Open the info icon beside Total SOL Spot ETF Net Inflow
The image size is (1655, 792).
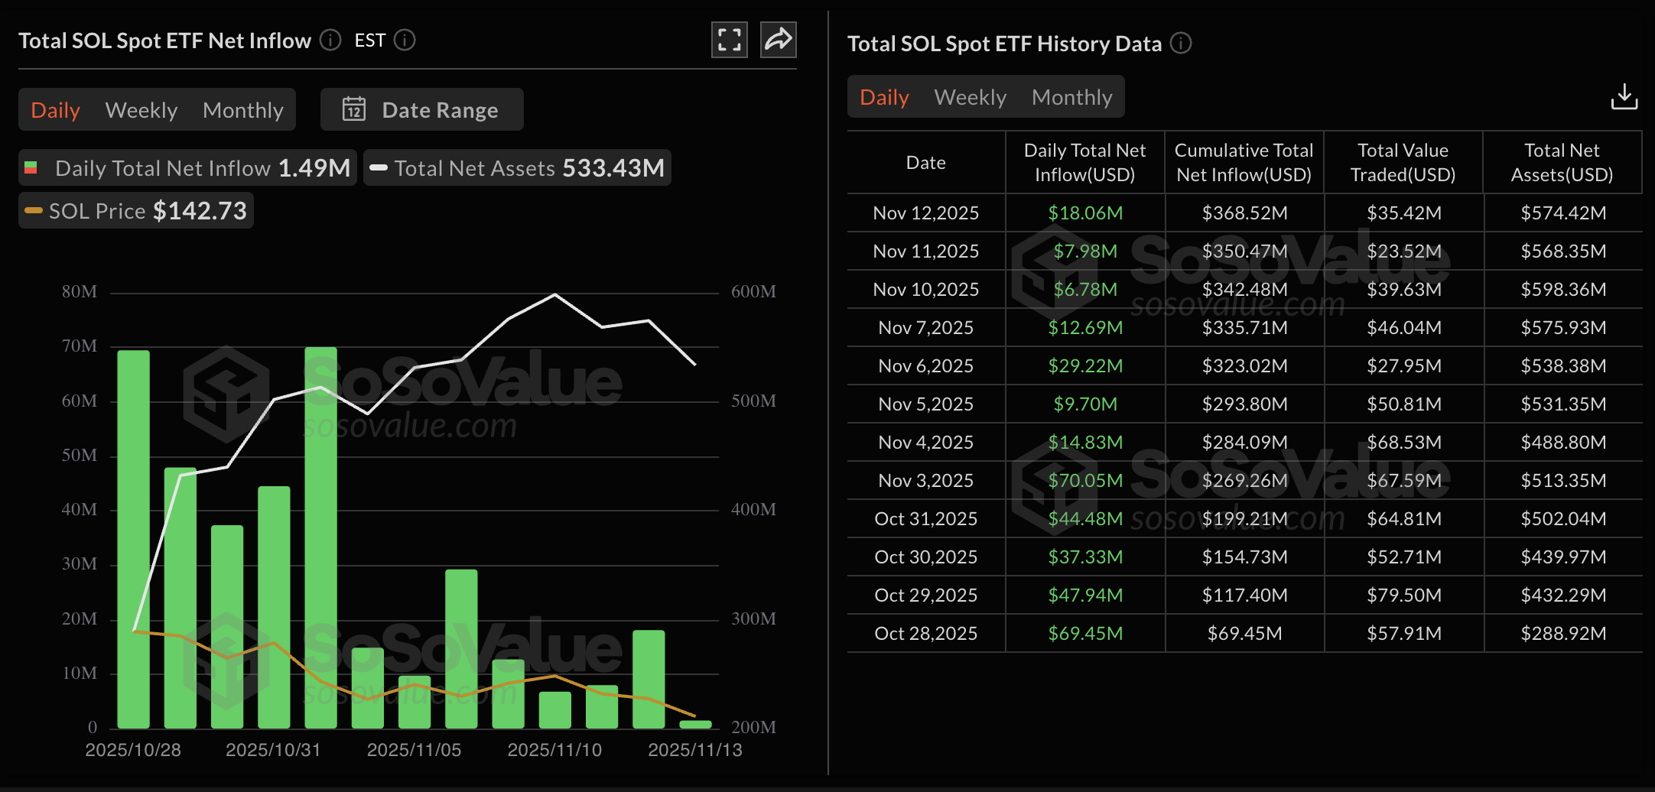coord(330,41)
